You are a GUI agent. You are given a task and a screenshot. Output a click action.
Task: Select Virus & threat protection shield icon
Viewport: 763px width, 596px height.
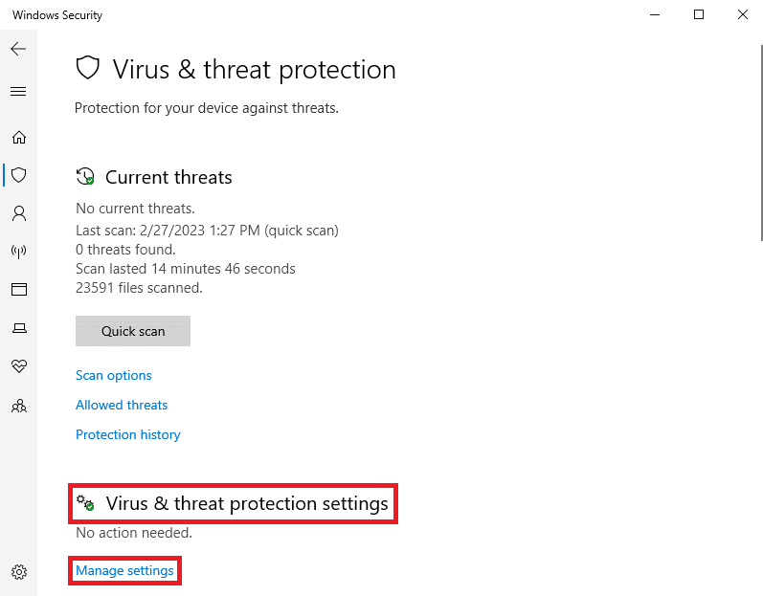coord(19,175)
